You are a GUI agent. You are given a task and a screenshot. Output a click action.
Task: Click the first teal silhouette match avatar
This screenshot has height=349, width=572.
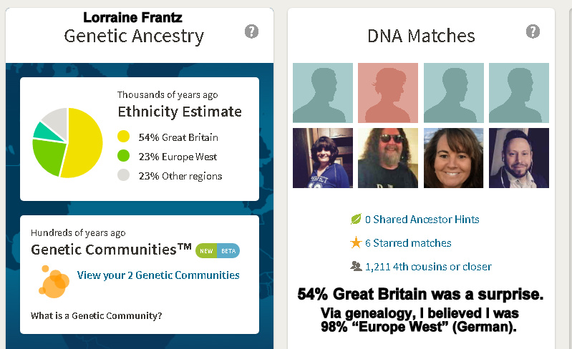pos(322,93)
